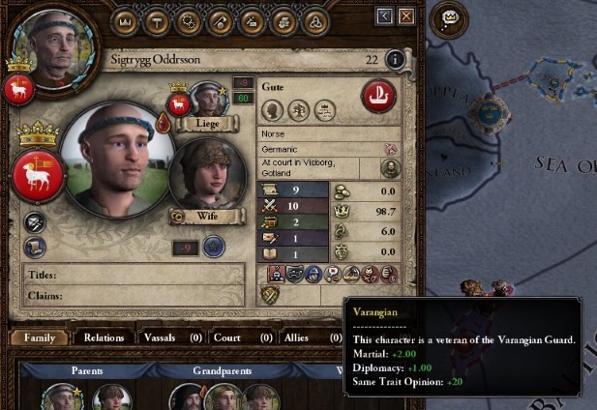This screenshot has height=410, width=597.
Task: Open character info with the 'i' icon
Action: [x=395, y=59]
